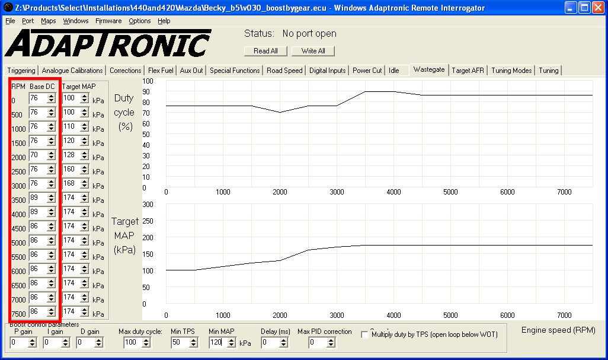This screenshot has width=608, height=360.
Task: Open the Maps menu
Action: (49, 21)
